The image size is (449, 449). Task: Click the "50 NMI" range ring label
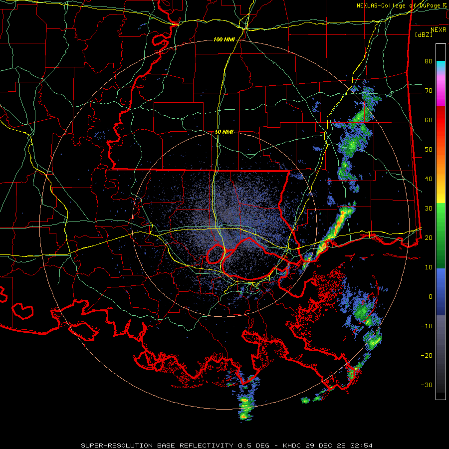click(224, 132)
